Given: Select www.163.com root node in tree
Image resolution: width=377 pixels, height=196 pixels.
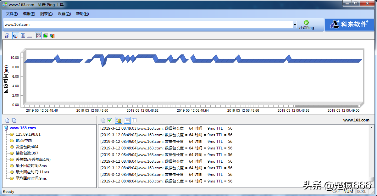Looking at the screenshot, I should click(x=23, y=128).
